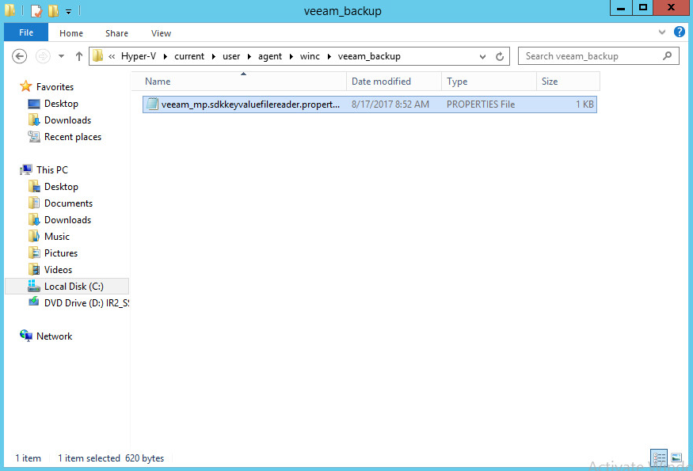Viewport: 693px width, 471px height.
Task: Click Properties icon in Quick Access Toolbar
Action: pos(36,11)
